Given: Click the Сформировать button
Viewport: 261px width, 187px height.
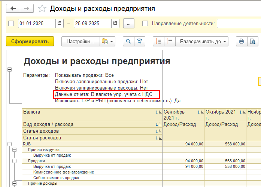Looking at the screenshot, I should click(30, 41).
